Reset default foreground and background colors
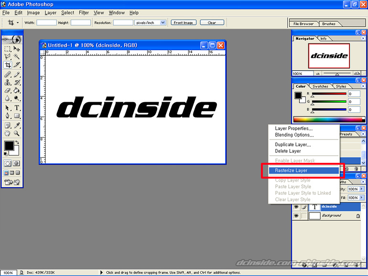Screen dimensions: 368x276 6,154
